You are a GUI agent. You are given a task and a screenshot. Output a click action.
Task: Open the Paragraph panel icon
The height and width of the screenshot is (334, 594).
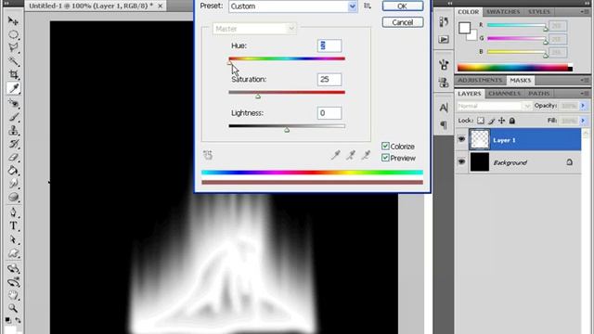point(444,124)
